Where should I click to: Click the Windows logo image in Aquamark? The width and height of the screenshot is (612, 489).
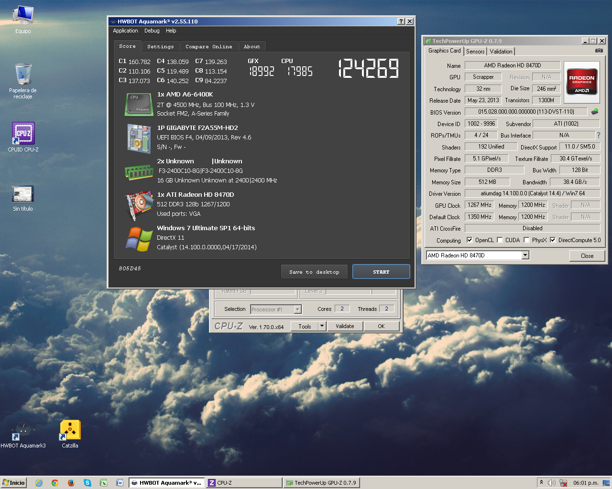point(139,239)
